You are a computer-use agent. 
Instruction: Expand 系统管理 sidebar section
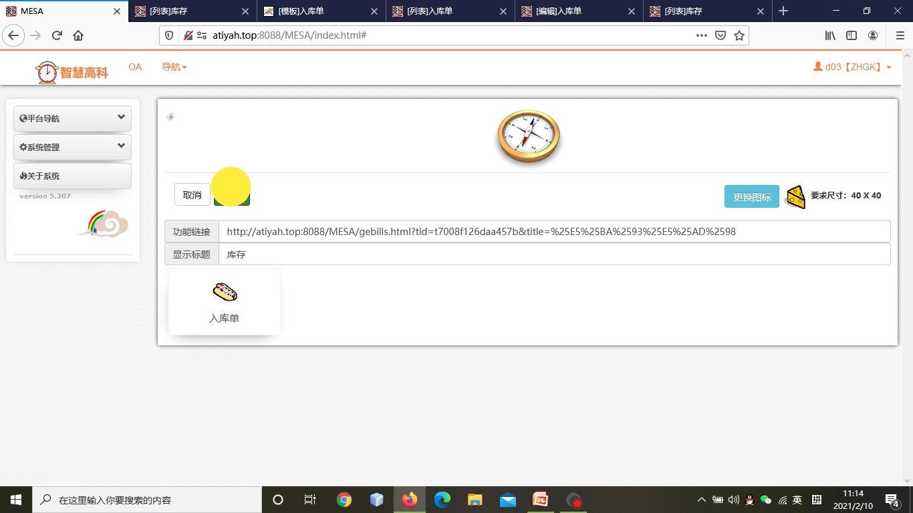tap(72, 147)
